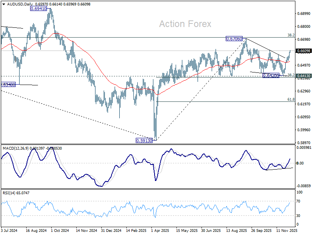Select the AUDUSD,Daily chart title text
This screenshot has height=235, width=313.
pos(20,4)
